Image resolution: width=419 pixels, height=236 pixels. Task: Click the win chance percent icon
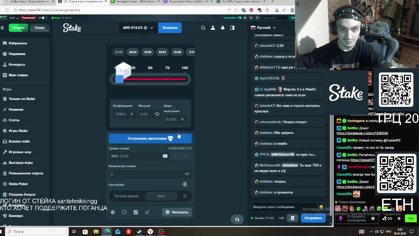[x=182, y=119]
